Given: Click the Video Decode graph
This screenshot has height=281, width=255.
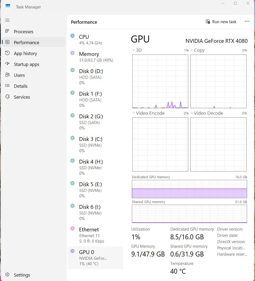Looking at the screenshot, I should click(218, 144).
